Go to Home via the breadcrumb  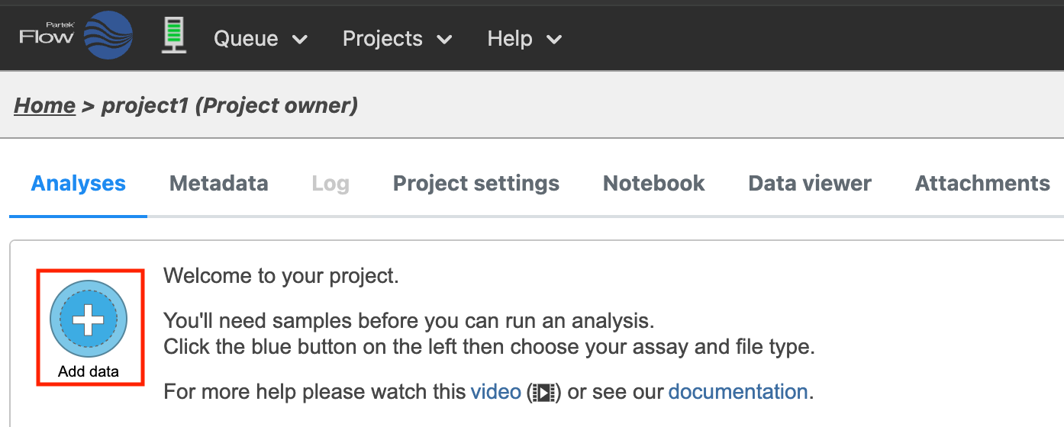44,105
